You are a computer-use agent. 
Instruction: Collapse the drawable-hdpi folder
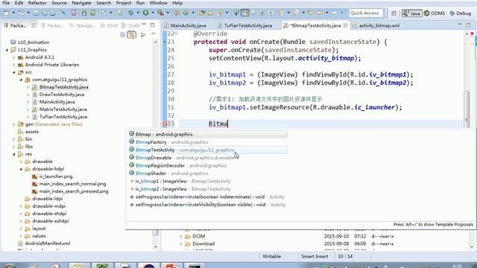(x=21, y=169)
